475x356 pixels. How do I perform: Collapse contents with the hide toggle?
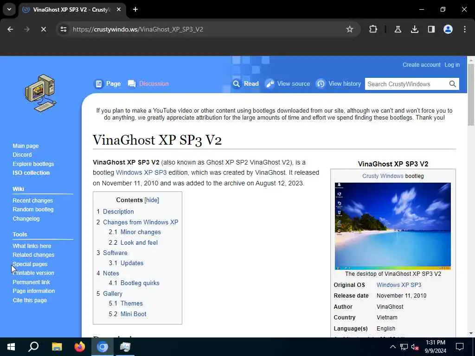pyautogui.click(x=152, y=200)
